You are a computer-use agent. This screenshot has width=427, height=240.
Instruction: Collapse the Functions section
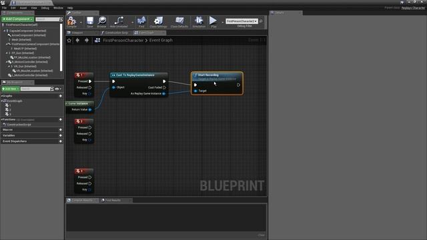pos(1,119)
